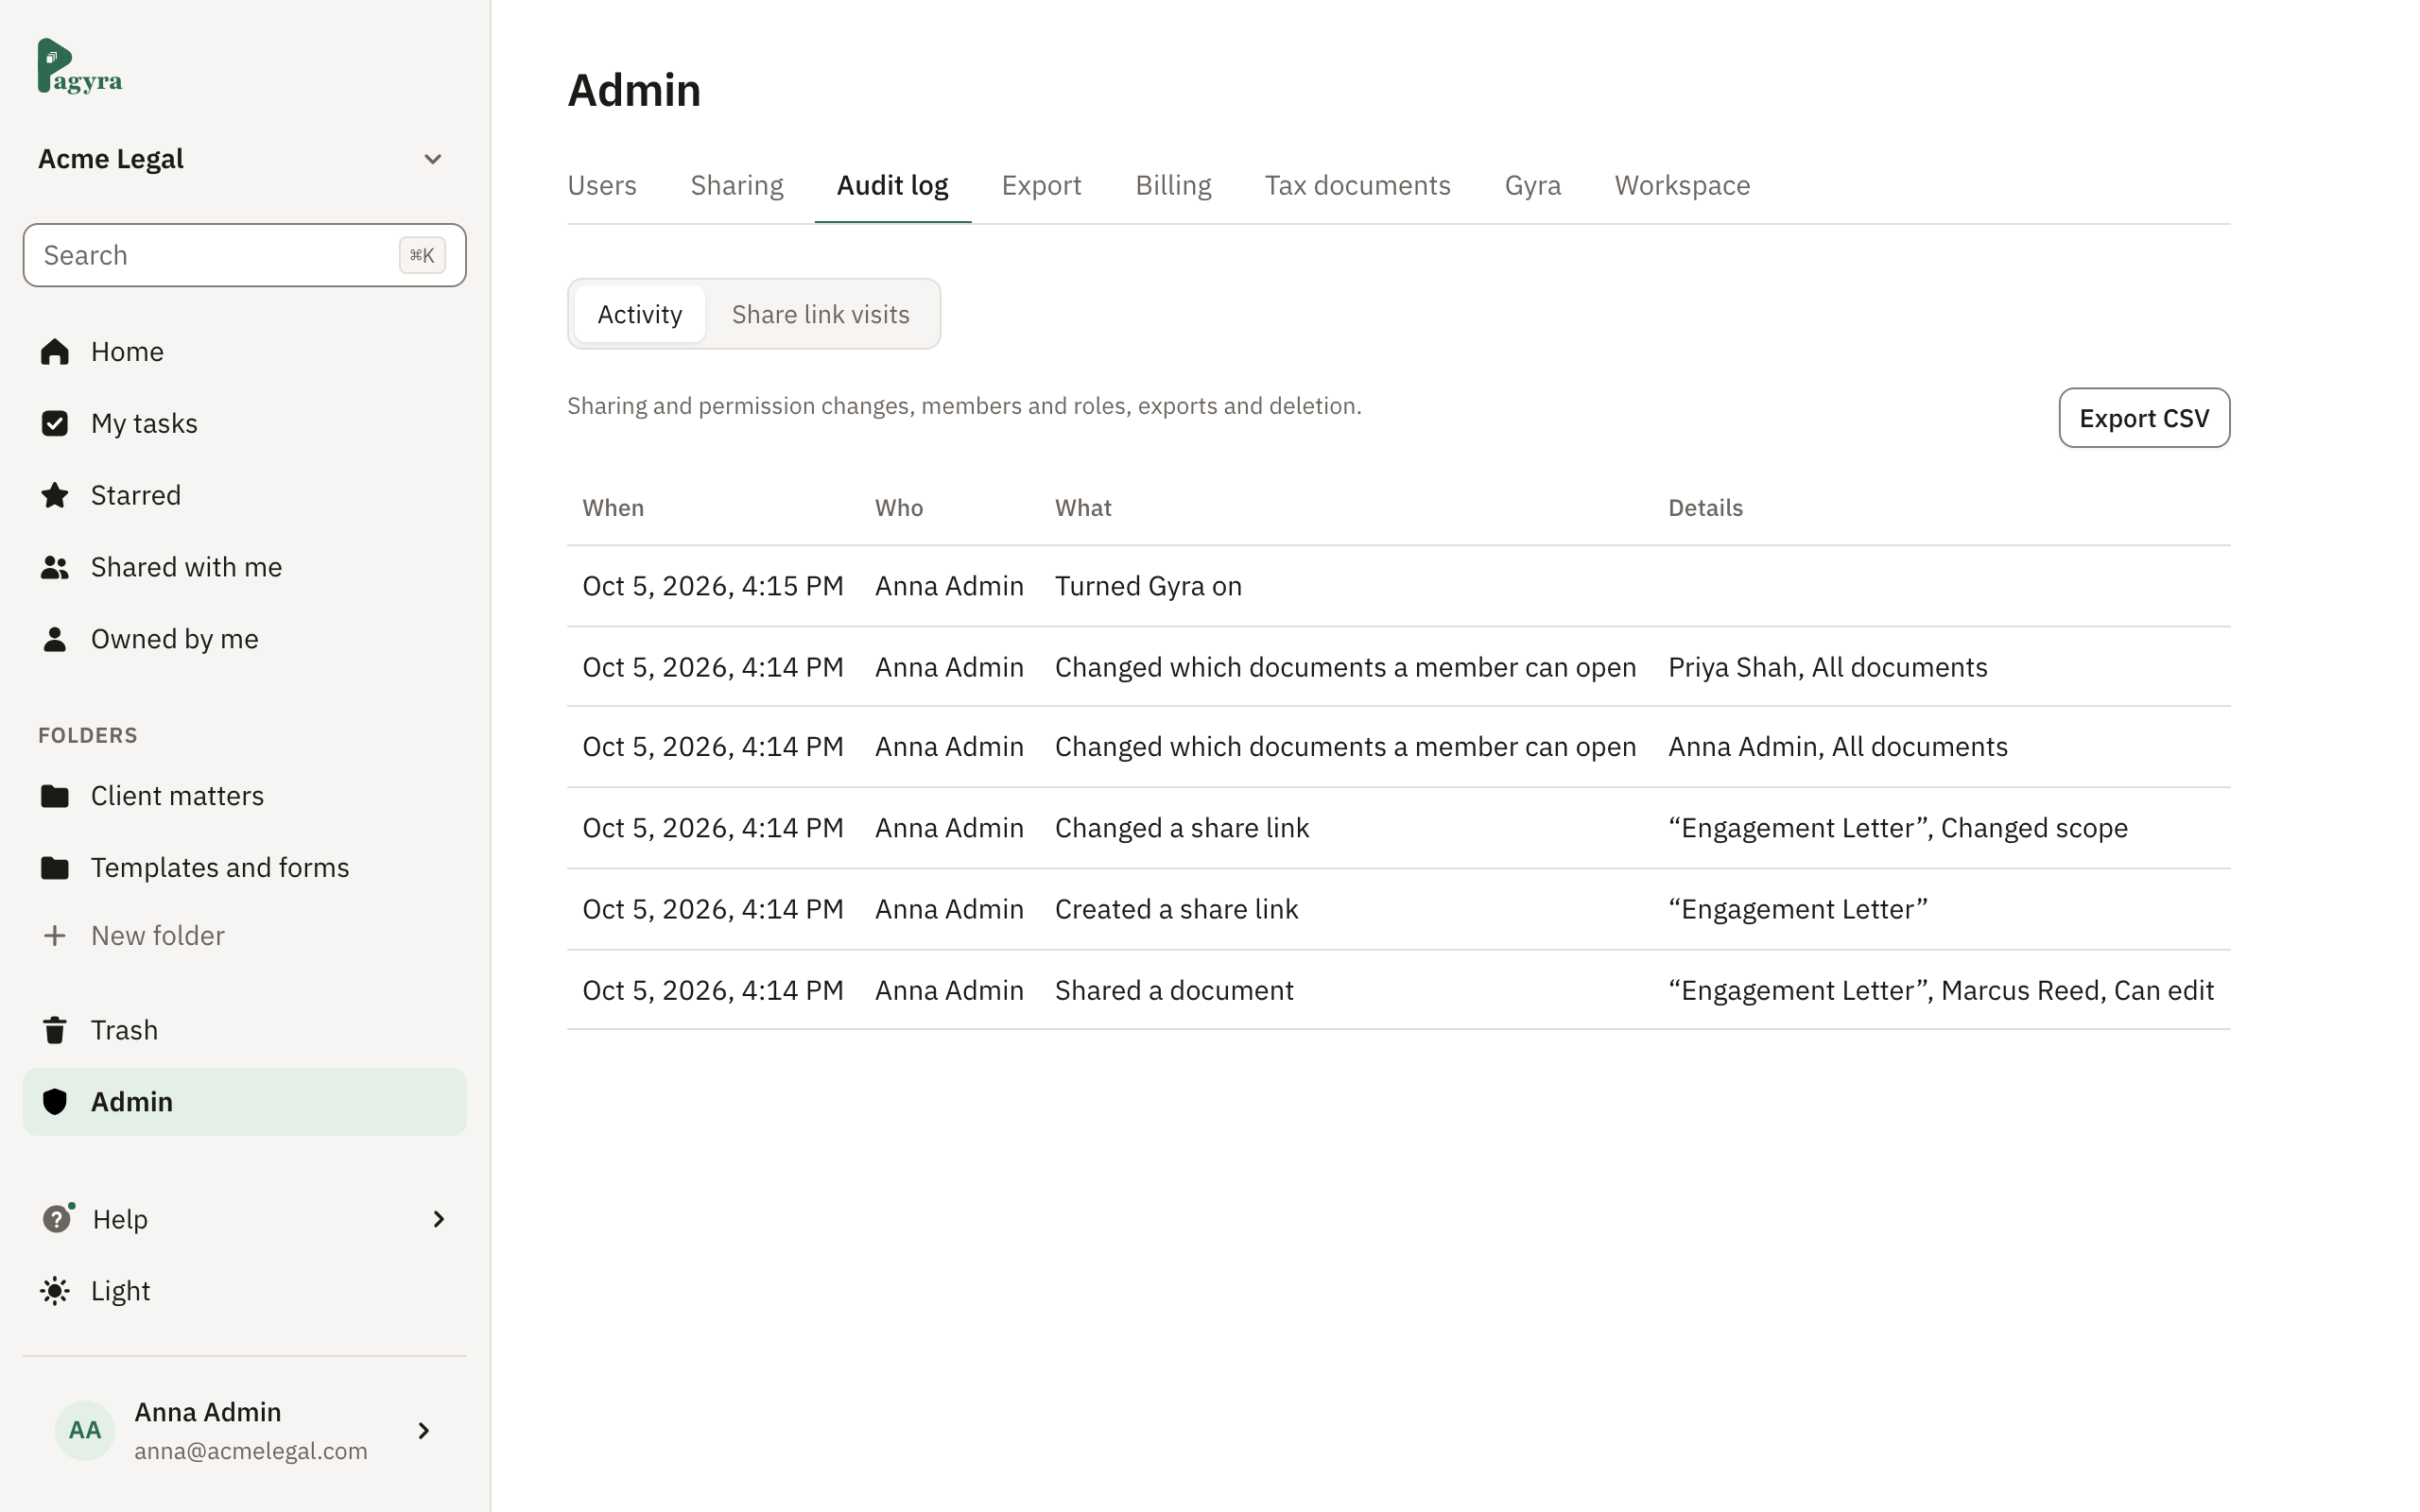
Task: Click the Starred star icon
Action: (55, 495)
